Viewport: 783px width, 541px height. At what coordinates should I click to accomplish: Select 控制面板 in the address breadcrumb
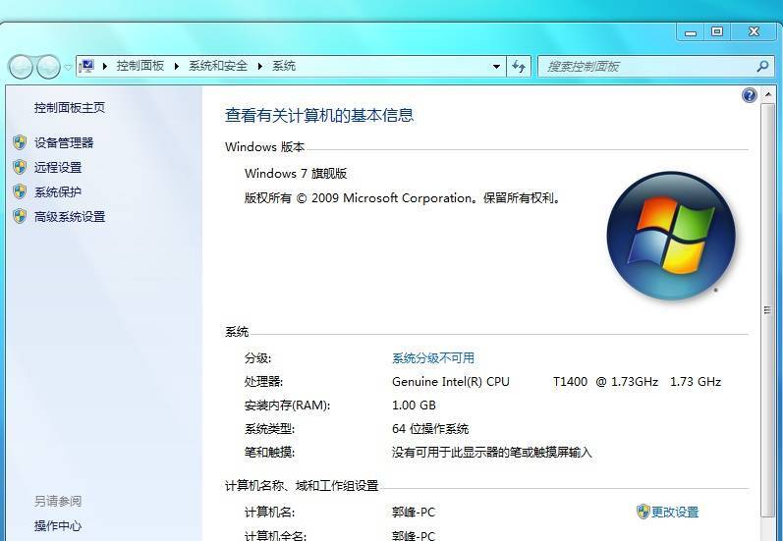click(140, 66)
